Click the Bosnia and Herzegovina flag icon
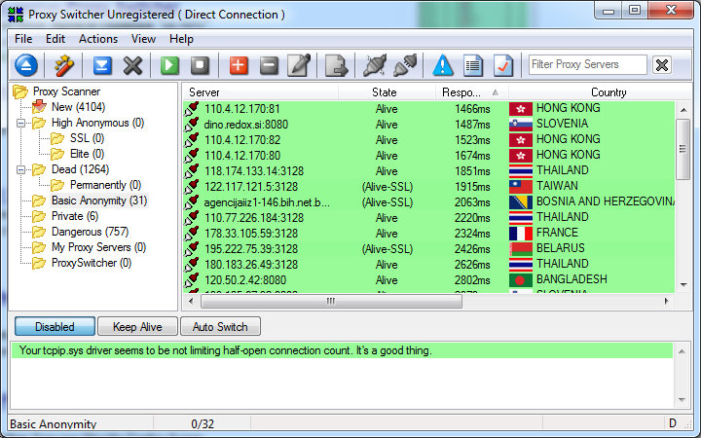Image resolution: width=701 pixels, height=438 pixels. click(520, 202)
